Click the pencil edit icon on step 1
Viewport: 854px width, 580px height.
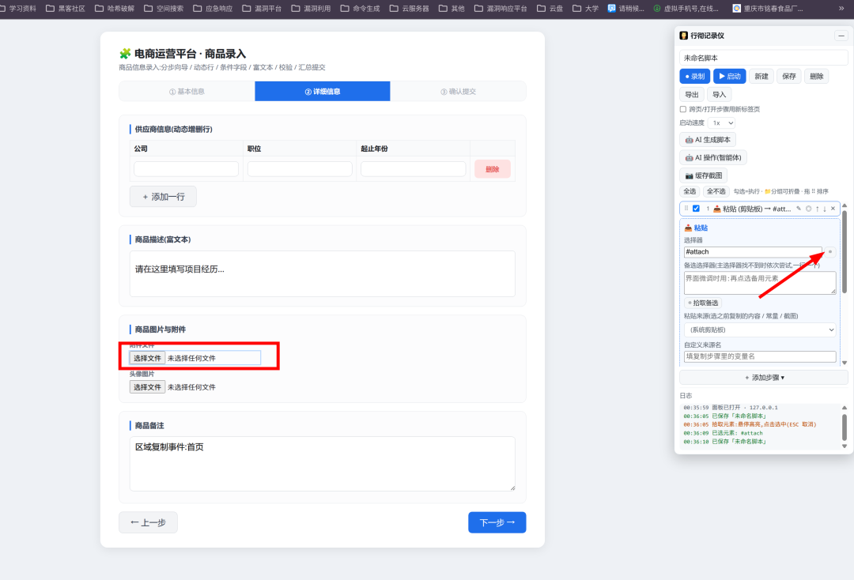click(x=799, y=209)
